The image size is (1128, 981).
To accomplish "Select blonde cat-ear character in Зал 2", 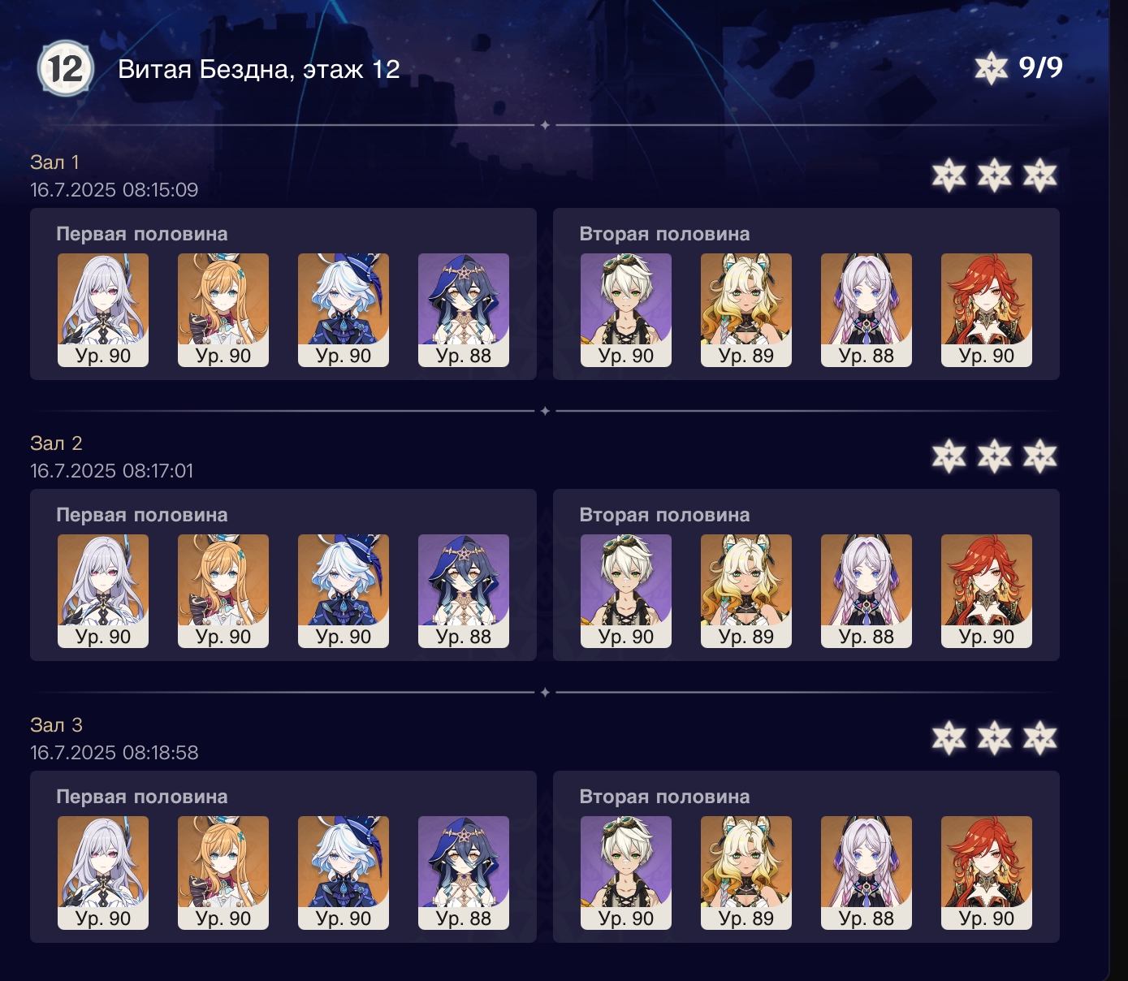I will click(746, 591).
